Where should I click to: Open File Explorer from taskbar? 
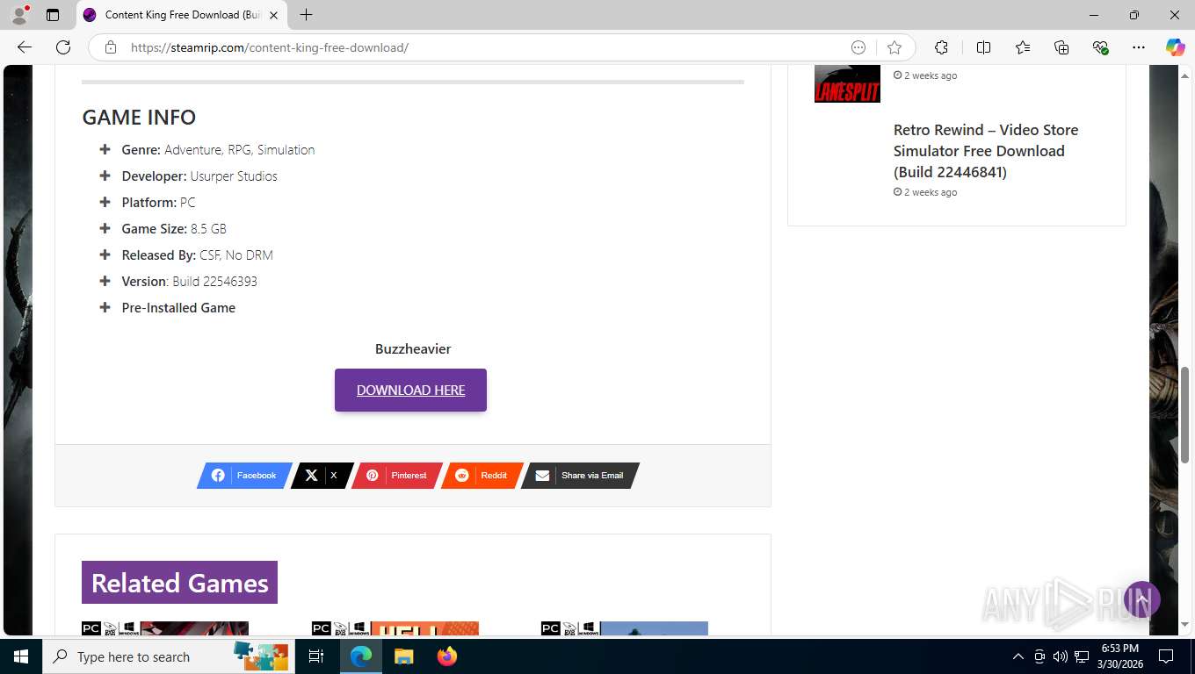pos(403,656)
